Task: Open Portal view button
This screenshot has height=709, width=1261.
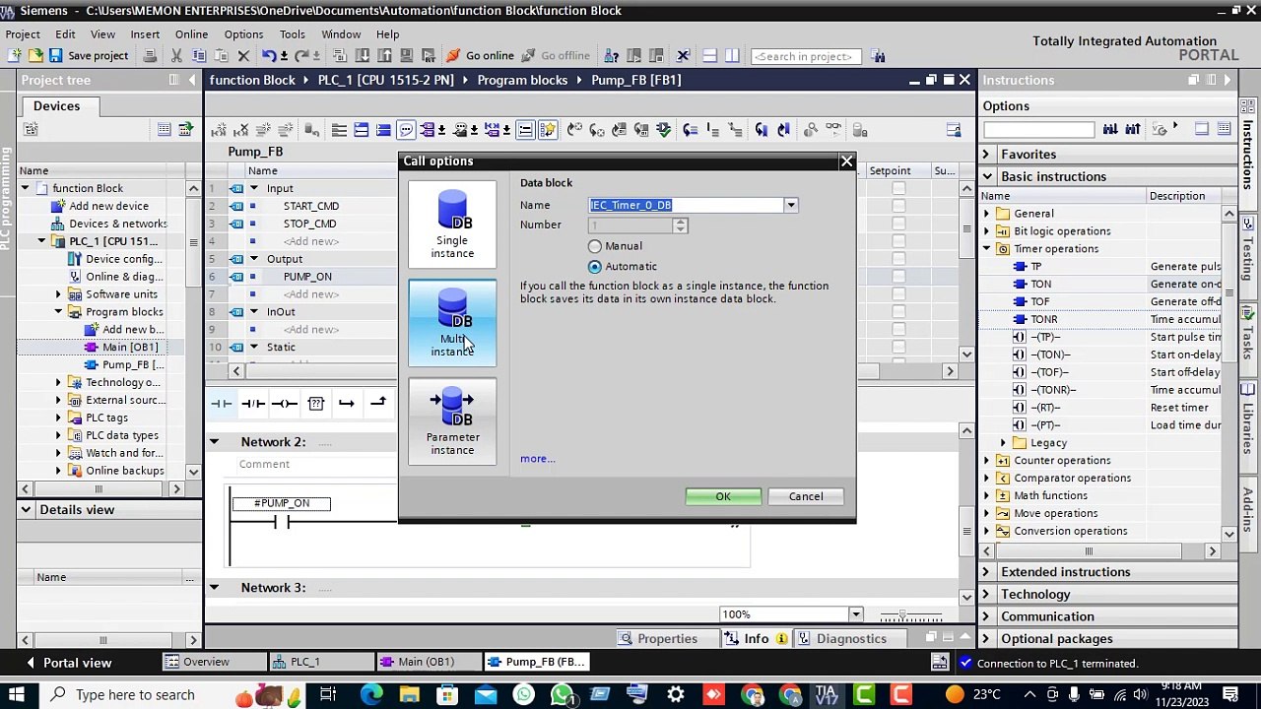Action: point(67,663)
